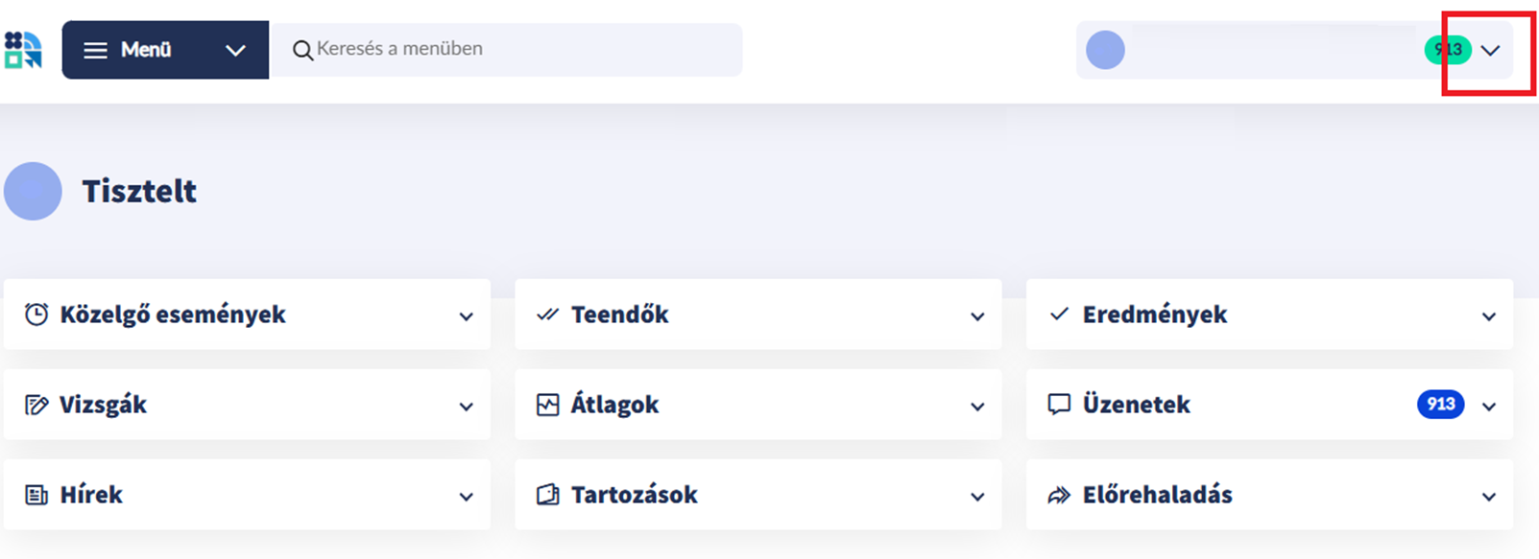This screenshot has height=559, width=1539.
Task: Click the blue 913 badge on Üzenetek
Action: coord(1440,405)
